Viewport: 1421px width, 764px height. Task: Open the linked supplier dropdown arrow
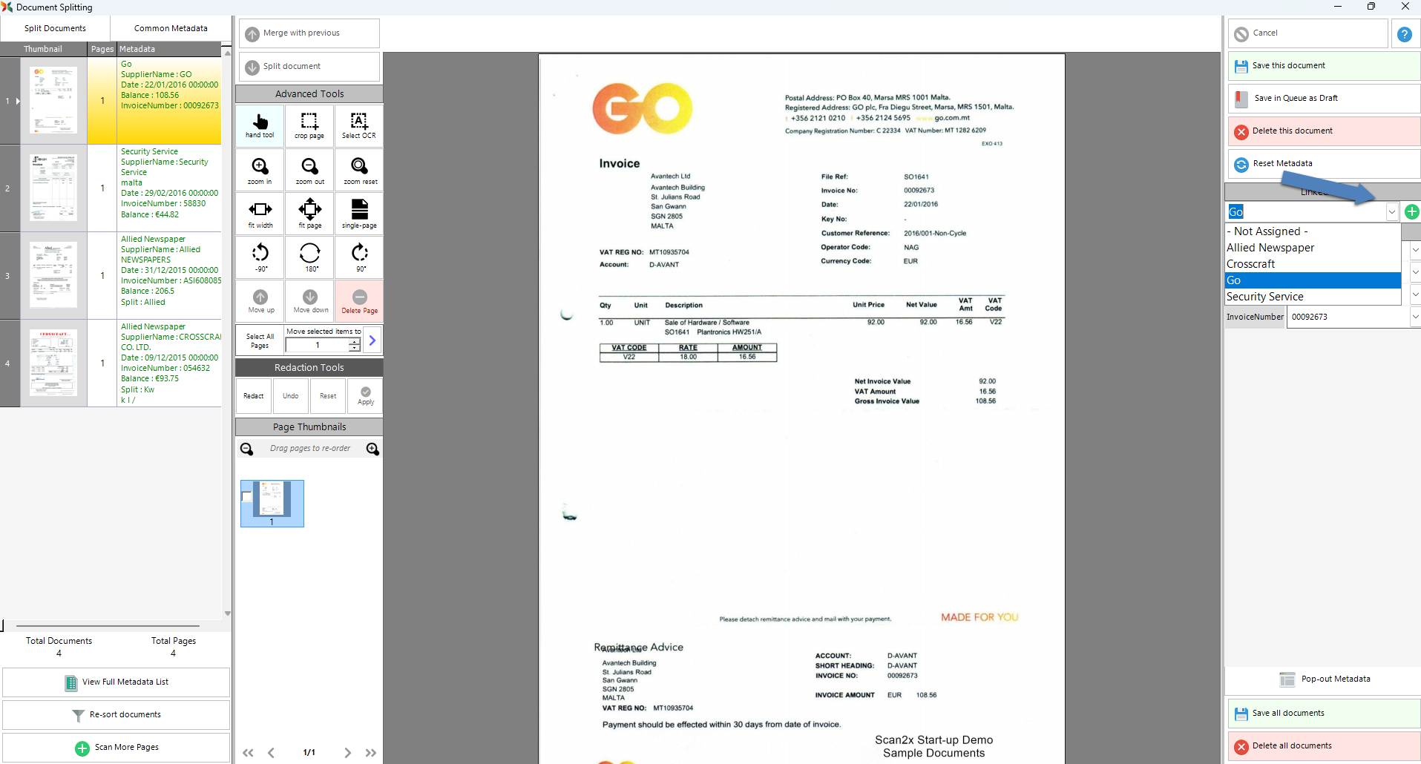[x=1391, y=212]
